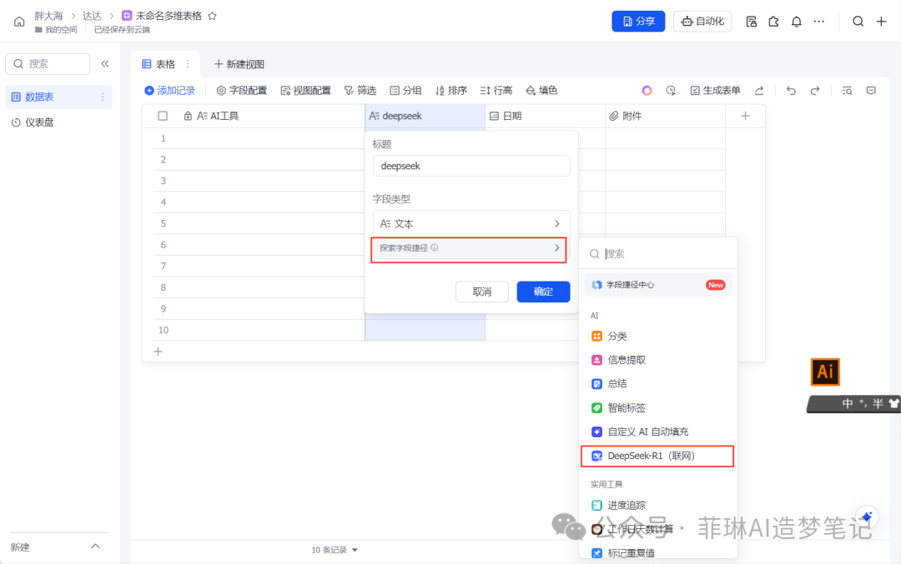
Task: Open the comments icon in toolbar
Action: [x=871, y=91]
